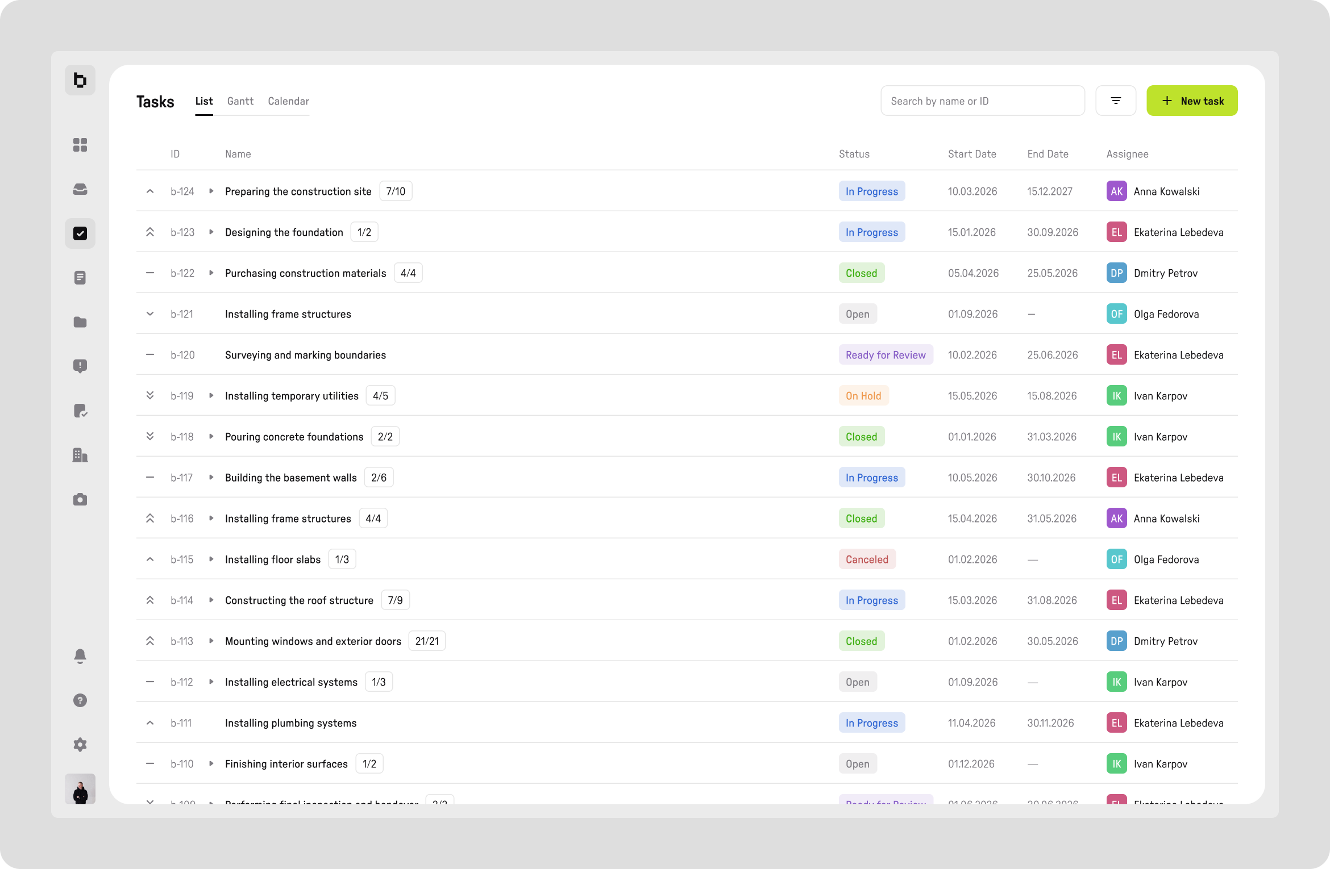
Task: Click In Progress status of b-123
Action: (872, 232)
